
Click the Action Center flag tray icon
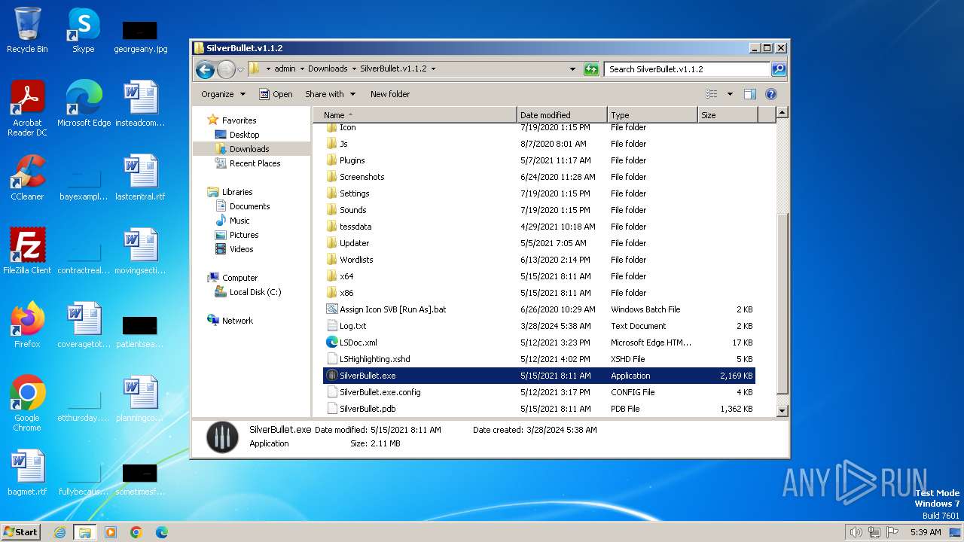click(x=892, y=532)
